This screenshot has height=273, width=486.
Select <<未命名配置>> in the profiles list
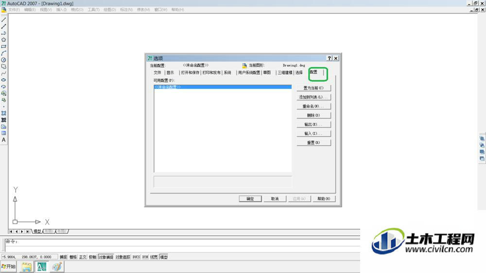pos(223,87)
